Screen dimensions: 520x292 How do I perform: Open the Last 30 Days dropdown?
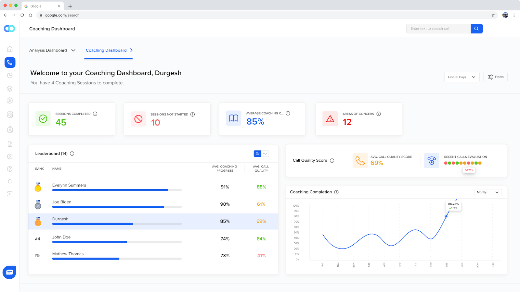coord(461,77)
